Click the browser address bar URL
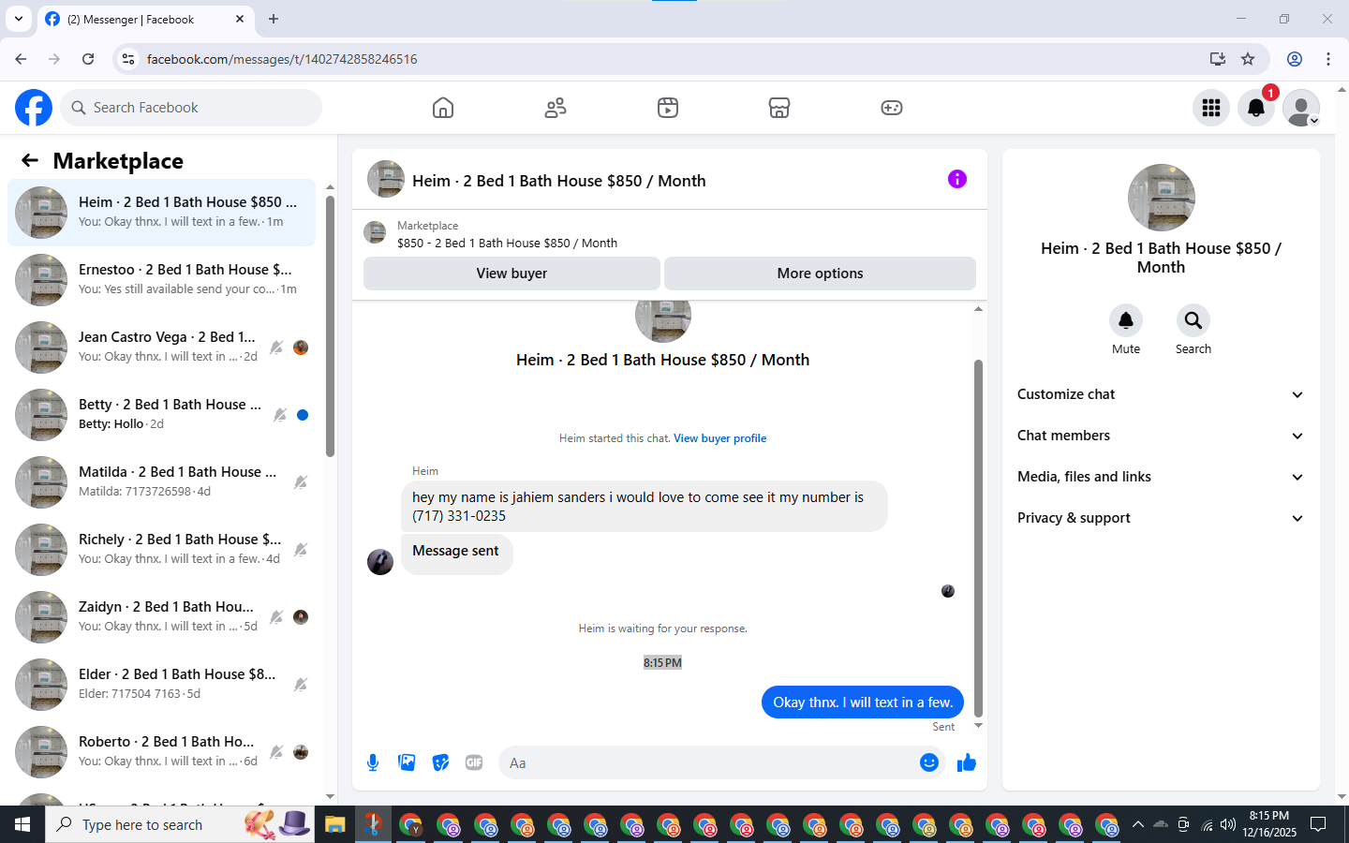1349x843 pixels. 282,59
